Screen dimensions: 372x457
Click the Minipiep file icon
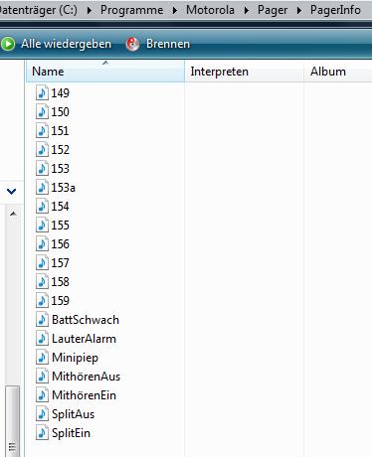click(42, 358)
